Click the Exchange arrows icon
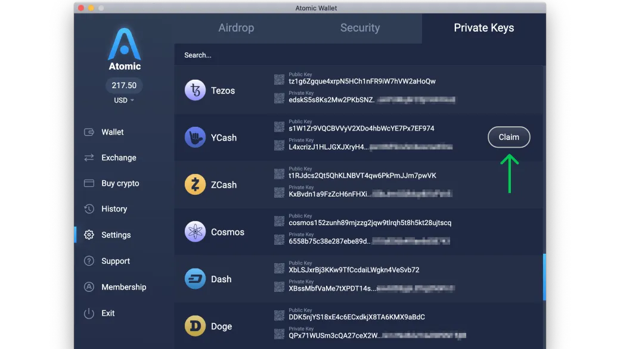The image size is (620, 349). 89,157
